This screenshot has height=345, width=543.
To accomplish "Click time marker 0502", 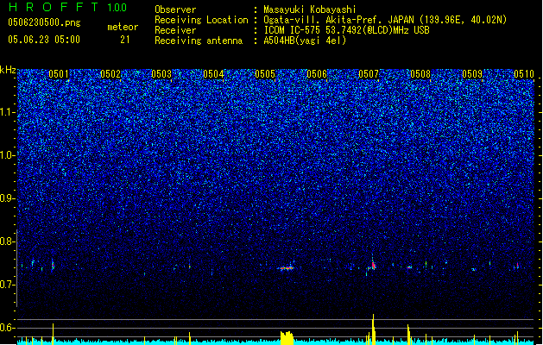I will (110, 74).
